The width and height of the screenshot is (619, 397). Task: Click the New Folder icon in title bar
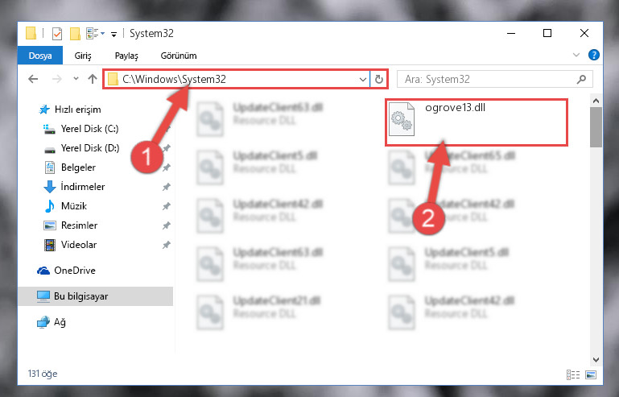point(75,34)
